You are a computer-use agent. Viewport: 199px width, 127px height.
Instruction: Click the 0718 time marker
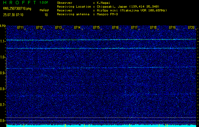tap(153, 27)
